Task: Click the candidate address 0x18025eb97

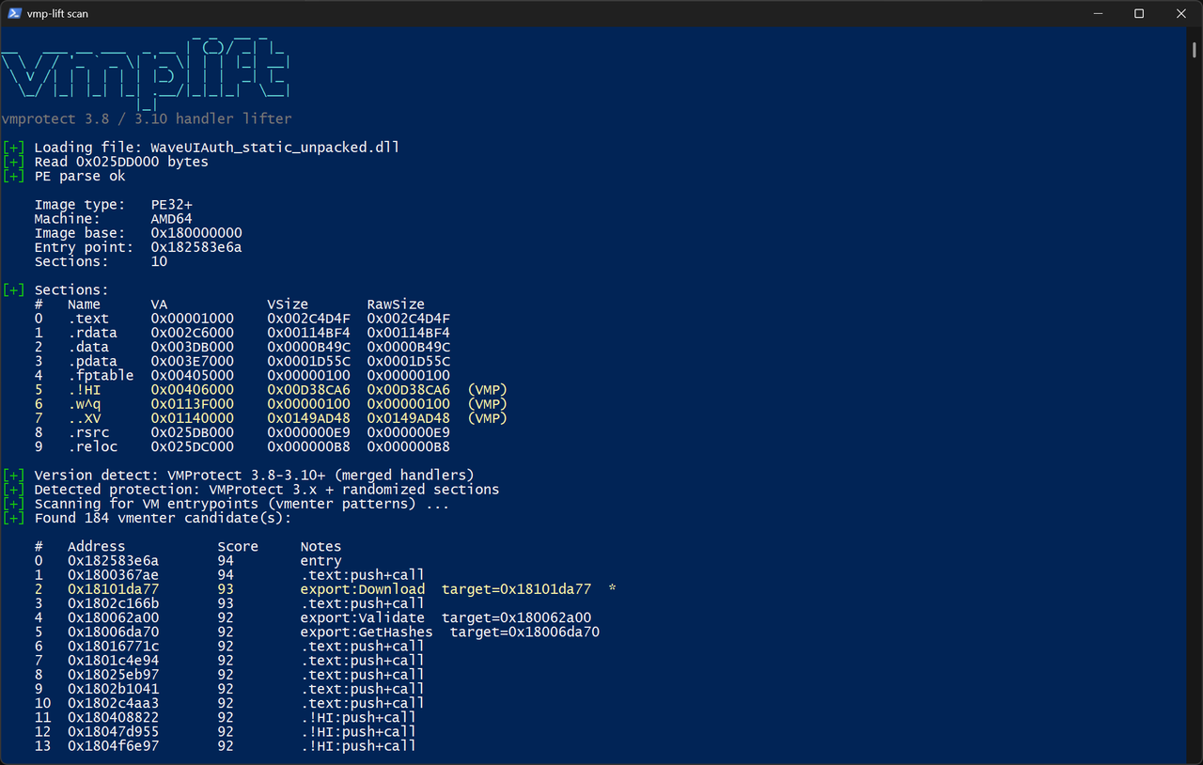Action: coord(114,675)
